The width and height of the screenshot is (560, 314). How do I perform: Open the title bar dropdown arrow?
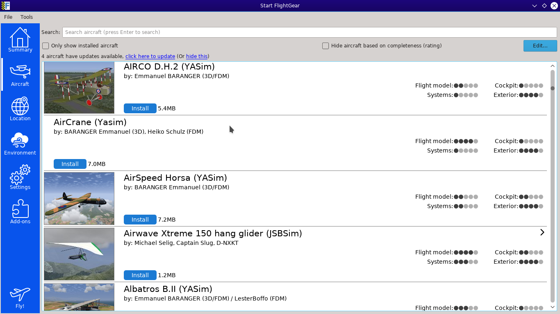(x=535, y=6)
